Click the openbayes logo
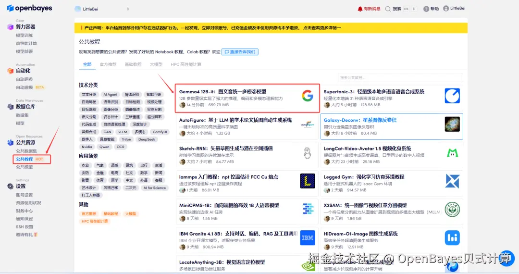519x274 pixels. (x=29, y=8)
